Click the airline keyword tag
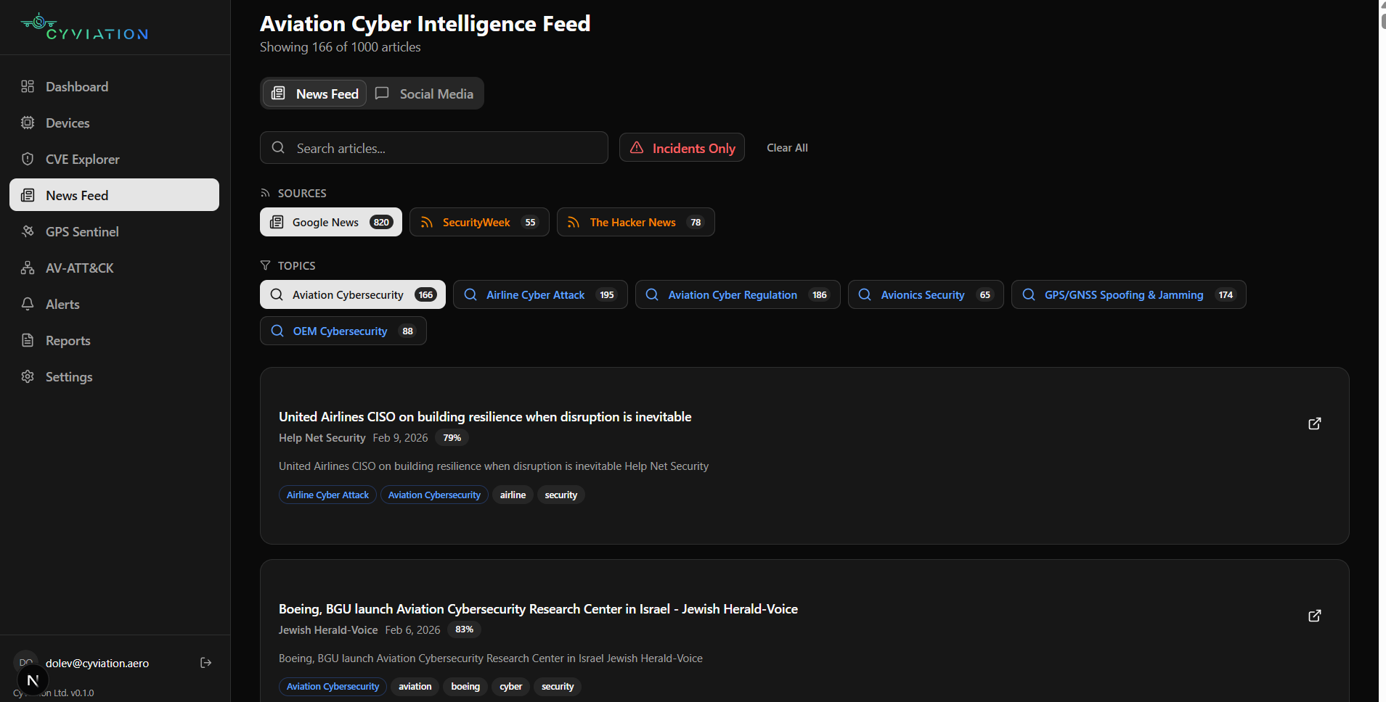Image resolution: width=1386 pixels, height=702 pixels. tap(513, 495)
